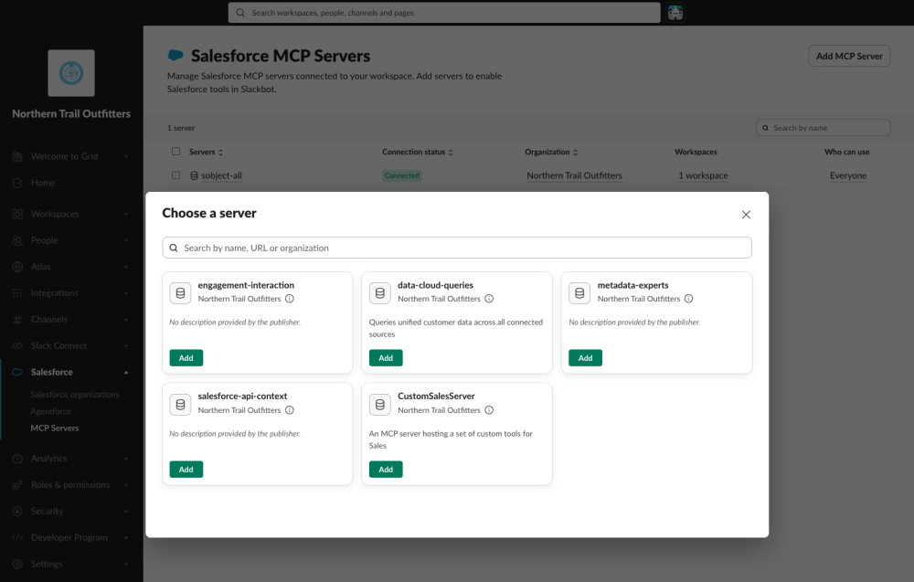Click the Settings gear icon in sidebar
The image size is (914, 582).
coord(17,564)
